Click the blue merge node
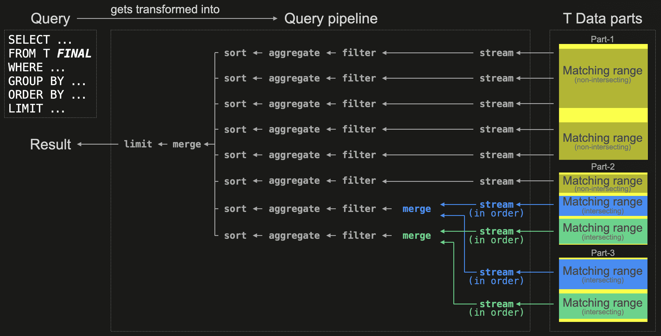Viewport: 661px width, 336px height. pyautogui.click(x=416, y=209)
